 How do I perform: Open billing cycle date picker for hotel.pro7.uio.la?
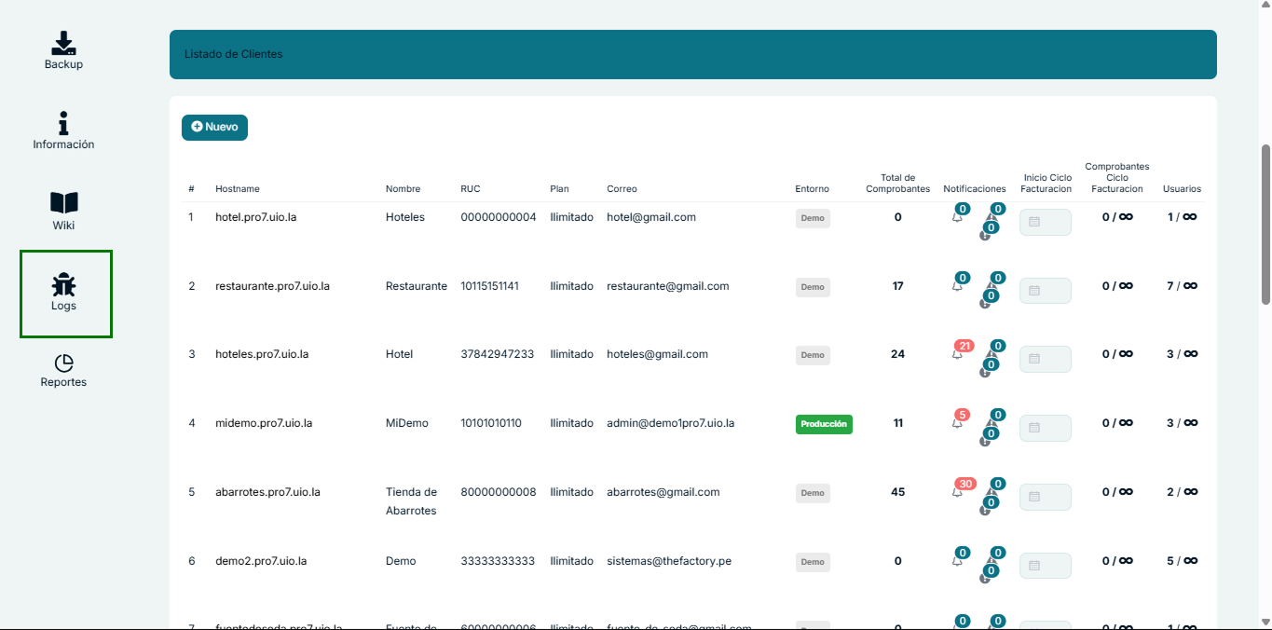click(1045, 223)
